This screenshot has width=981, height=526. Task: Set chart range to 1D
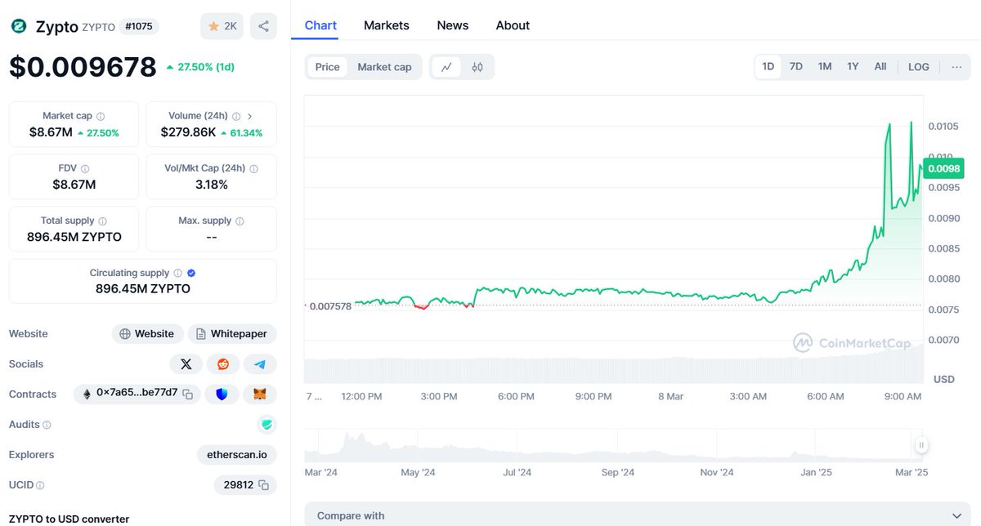tap(768, 67)
